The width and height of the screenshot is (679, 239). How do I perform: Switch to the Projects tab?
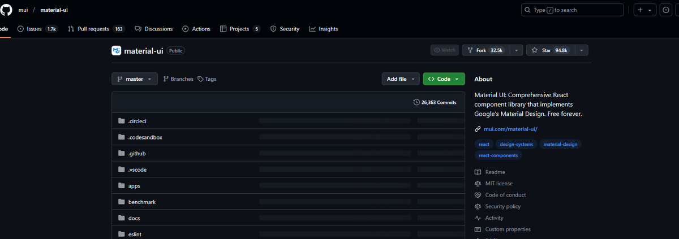(240, 29)
